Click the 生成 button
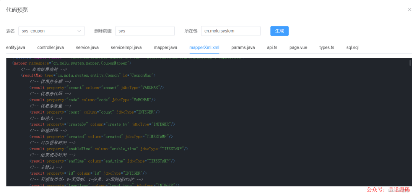Image resolution: width=413 pixels, height=195 pixels. [280, 31]
